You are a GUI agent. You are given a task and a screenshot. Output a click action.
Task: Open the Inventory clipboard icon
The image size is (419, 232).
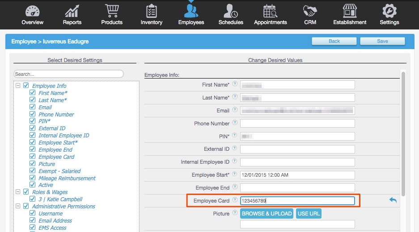pyautogui.click(x=152, y=12)
